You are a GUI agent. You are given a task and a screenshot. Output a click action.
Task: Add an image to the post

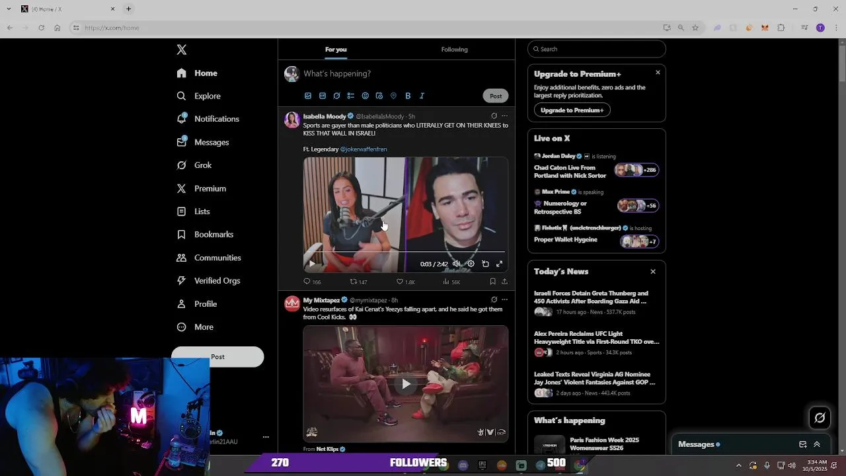coord(308,96)
